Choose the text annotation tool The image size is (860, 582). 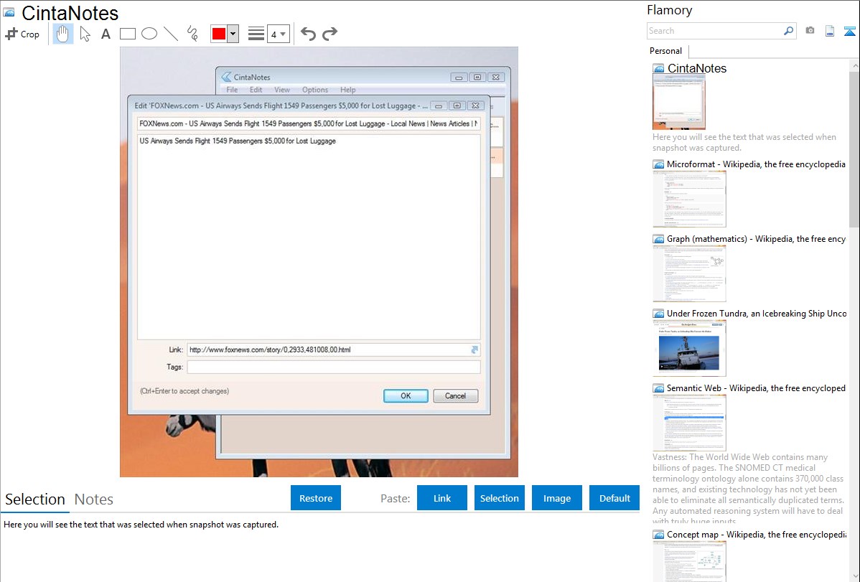pyautogui.click(x=106, y=34)
